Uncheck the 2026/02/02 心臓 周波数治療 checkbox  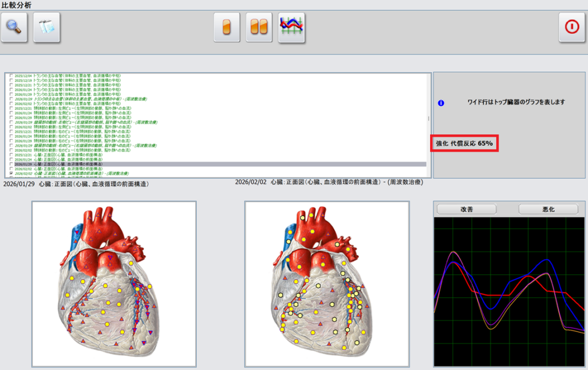pyautogui.click(x=11, y=173)
